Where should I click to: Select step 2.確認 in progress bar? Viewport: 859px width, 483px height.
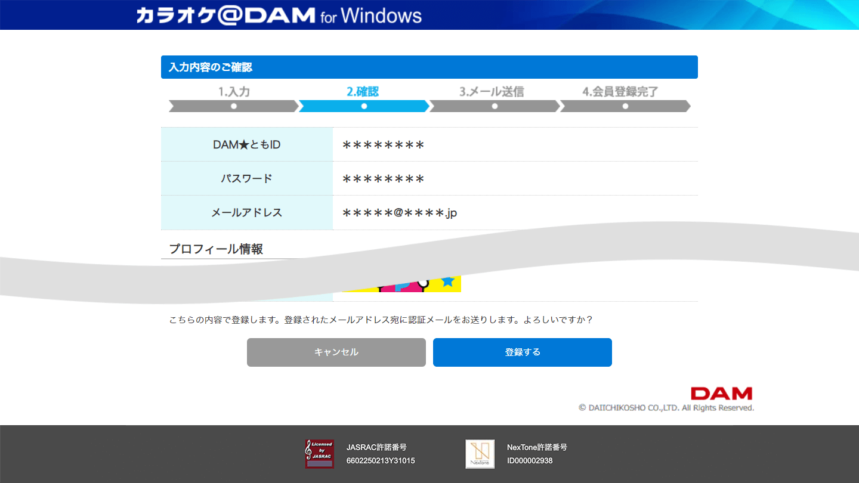(x=364, y=100)
